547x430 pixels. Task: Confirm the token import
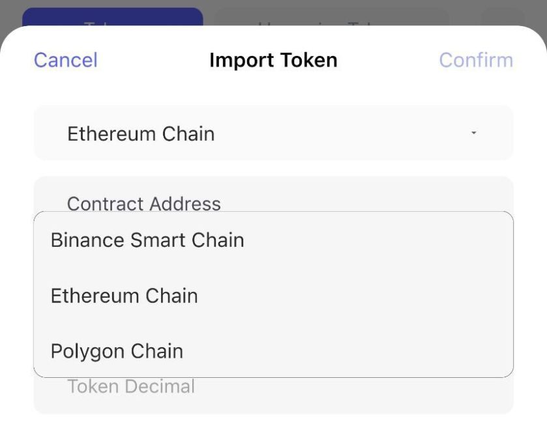pyautogui.click(x=476, y=60)
